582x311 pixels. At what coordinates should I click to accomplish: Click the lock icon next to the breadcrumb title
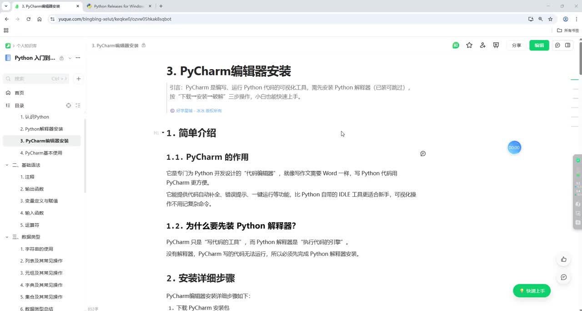click(x=144, y=45)
